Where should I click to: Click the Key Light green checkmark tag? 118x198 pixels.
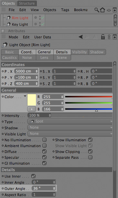[x=43, y=24]
